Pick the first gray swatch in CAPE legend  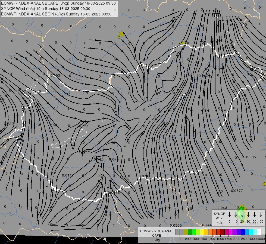[x=178, y=232]
